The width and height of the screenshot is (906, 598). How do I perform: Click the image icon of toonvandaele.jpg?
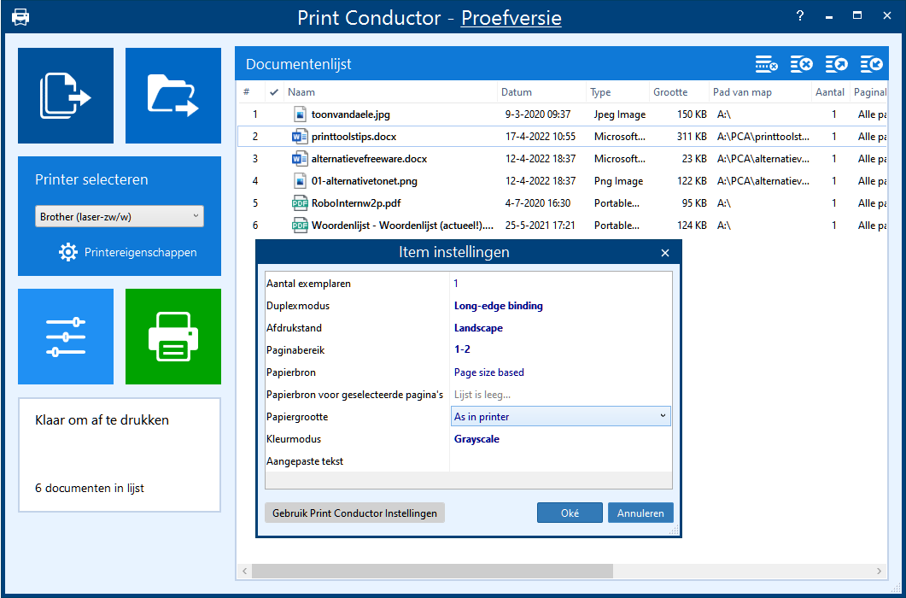coord(300,114)
